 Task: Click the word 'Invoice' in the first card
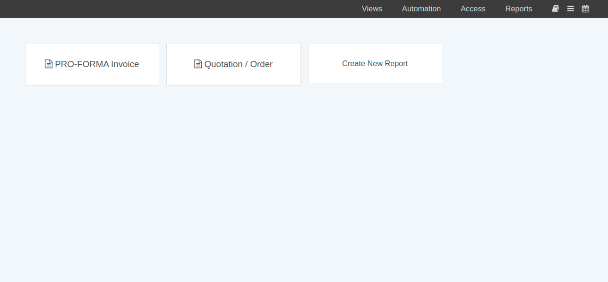pyautogui.click(x=125, y=64)
